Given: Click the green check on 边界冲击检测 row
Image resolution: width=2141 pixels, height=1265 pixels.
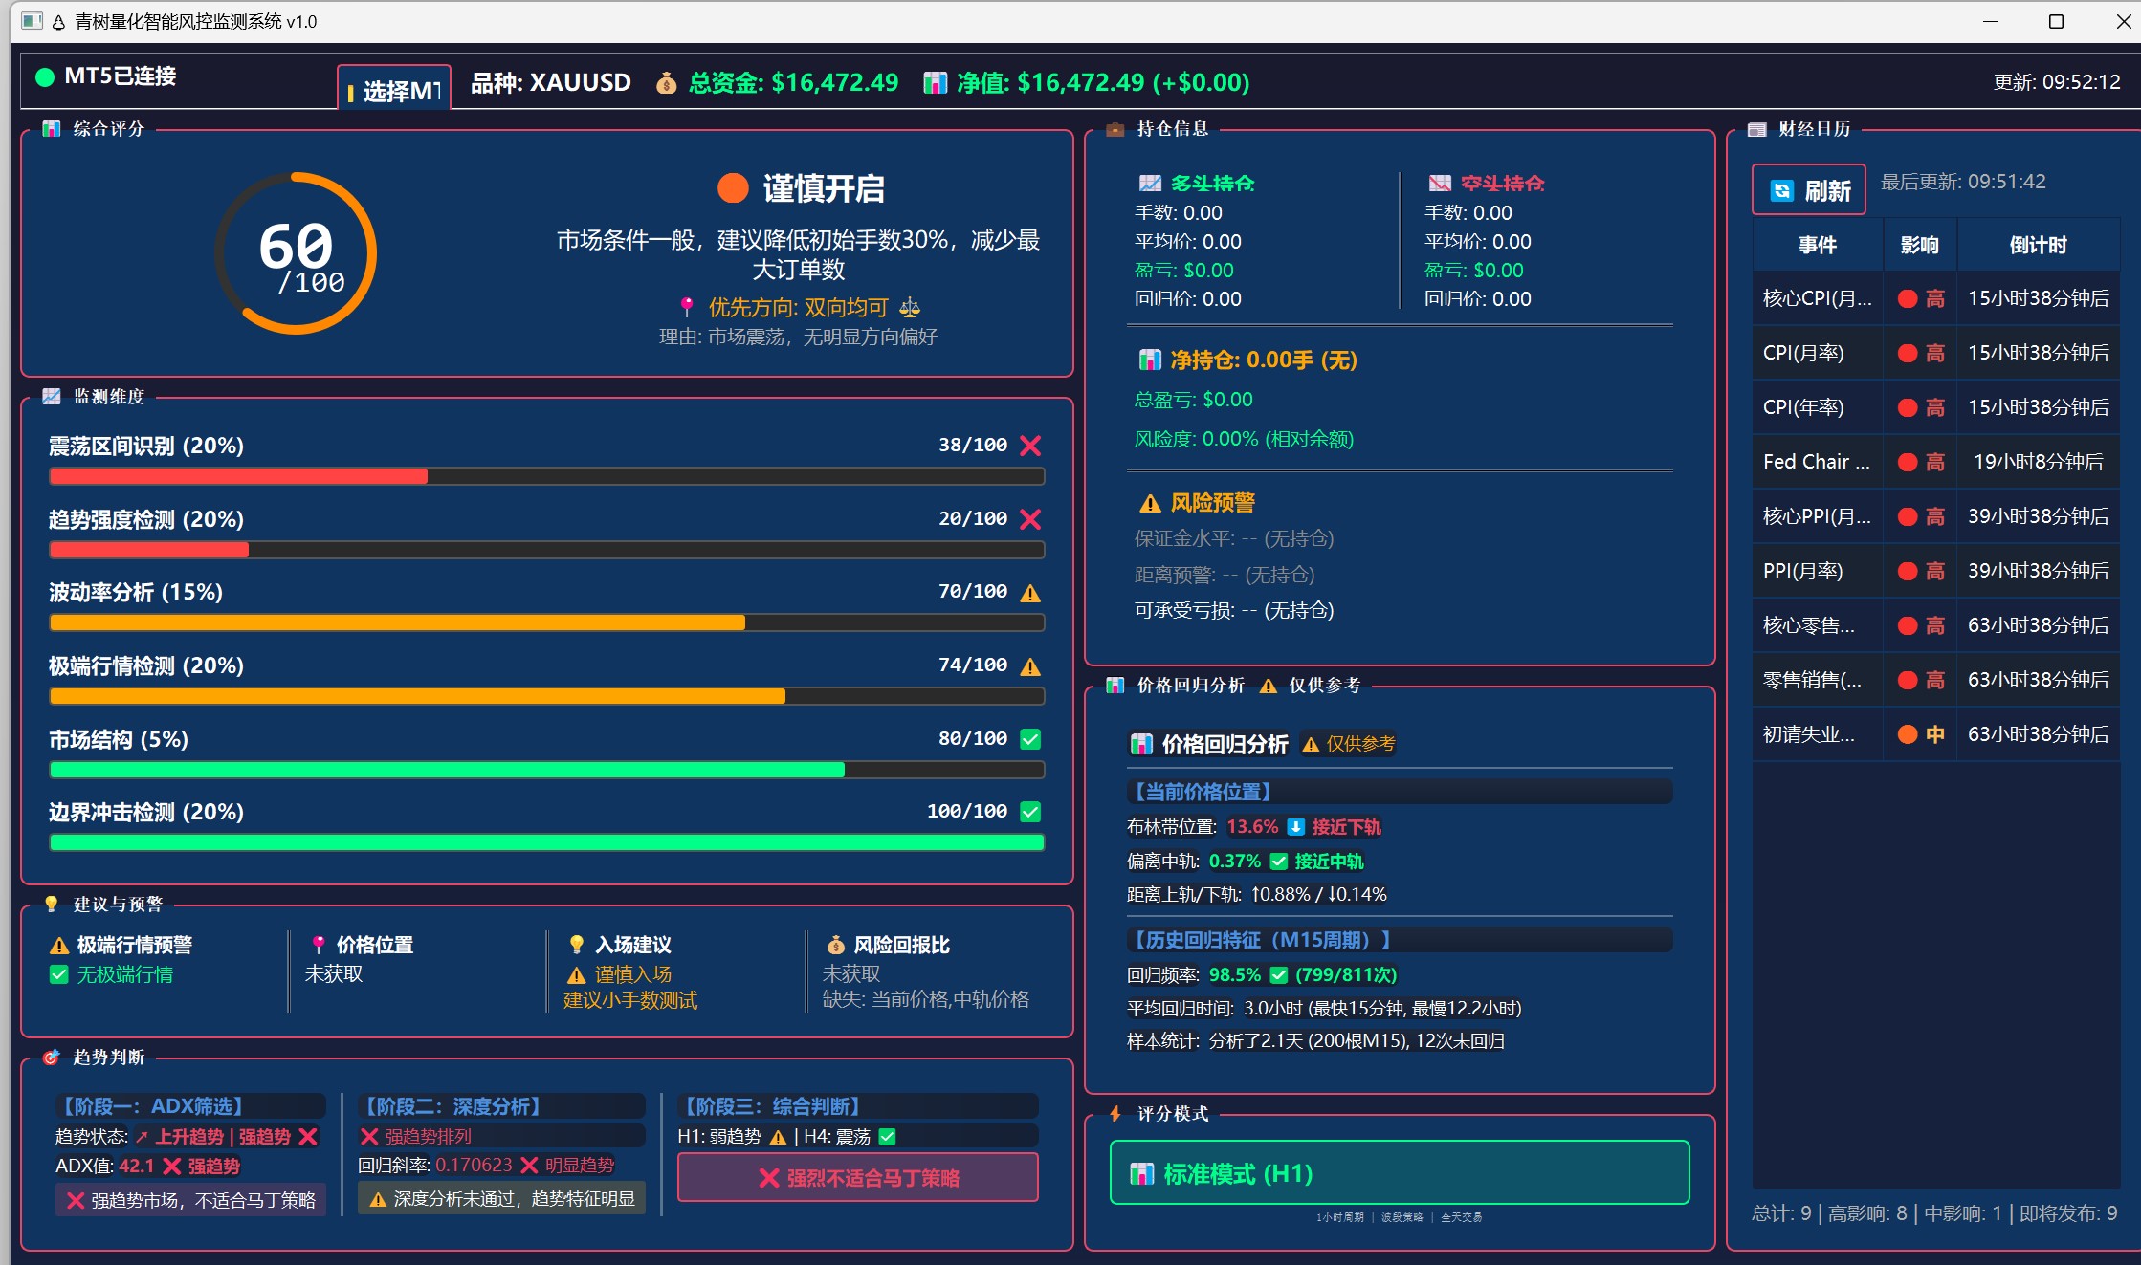Looking at the screenshot, I should coord(1030,812).
